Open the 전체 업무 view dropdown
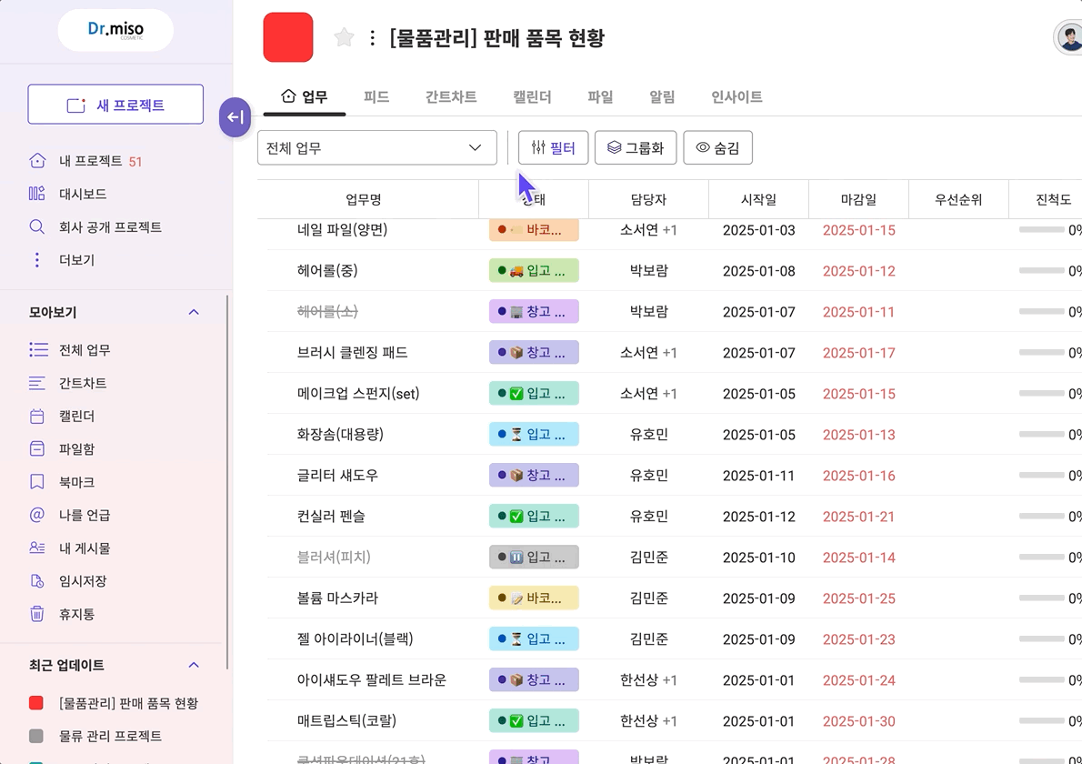The image size is (1082, 764). (x=376, y=147)
